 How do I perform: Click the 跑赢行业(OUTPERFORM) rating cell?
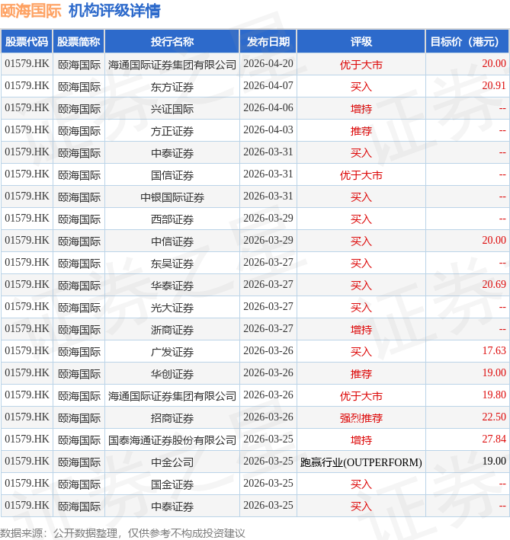point(361,462)
